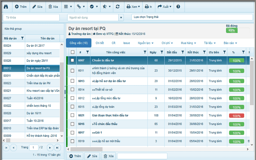This screenshot has width=256, height=160.
Task: Click the 100% bar of task 6007
Action: pyautogui.click(x=236, y=60)
